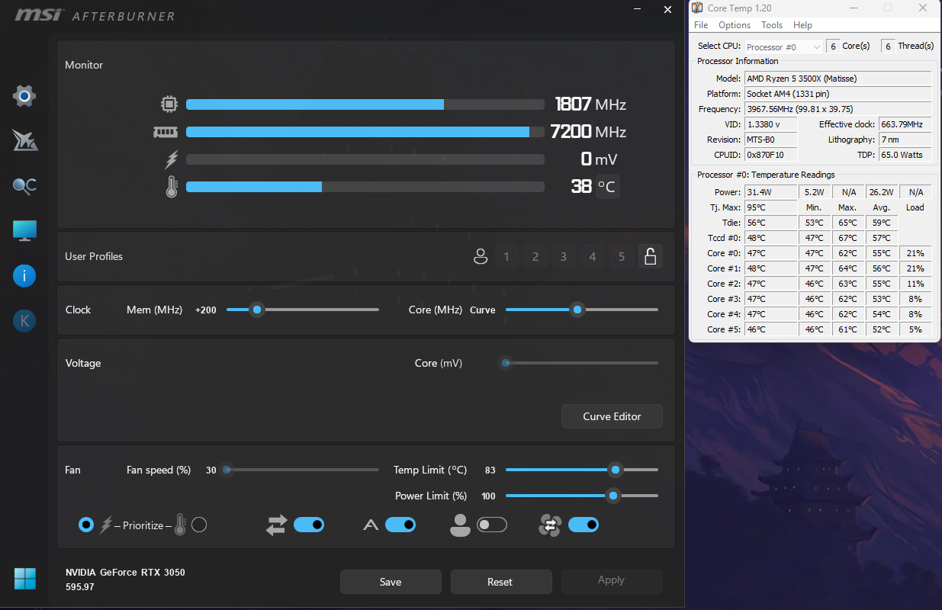Click the Platform field Socket AM4
Viewport: 942px width, 610px height.
pos(838,94)
